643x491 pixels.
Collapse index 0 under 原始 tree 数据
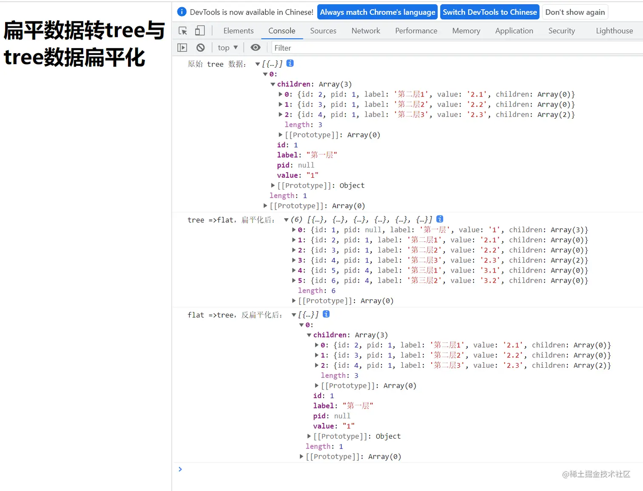coord(265,74)
